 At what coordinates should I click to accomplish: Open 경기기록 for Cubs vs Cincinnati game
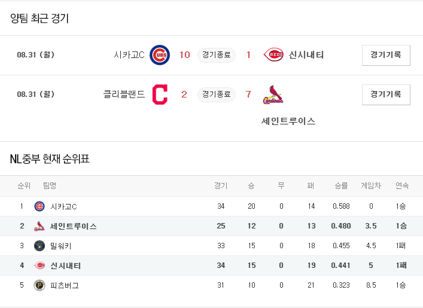pos(386,55)
